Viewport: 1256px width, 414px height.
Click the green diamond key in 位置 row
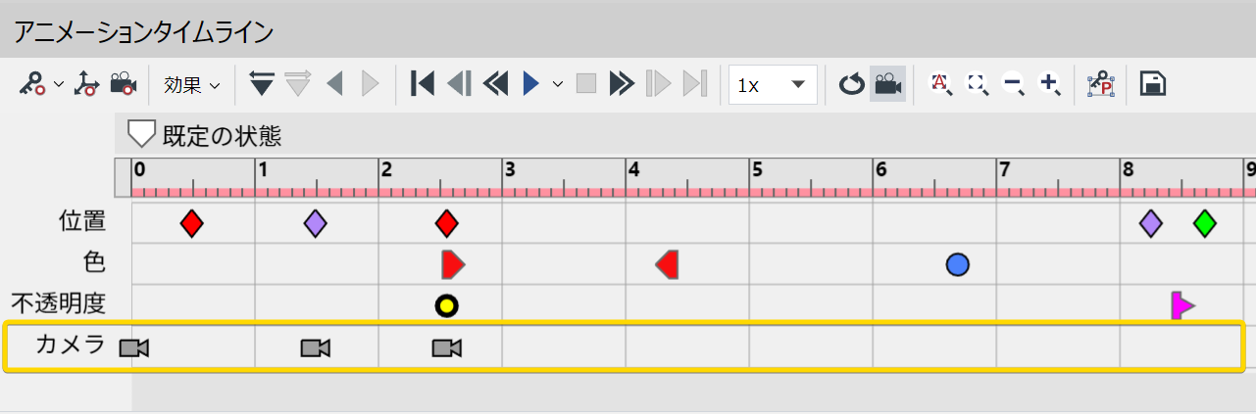coord(1205,223)
